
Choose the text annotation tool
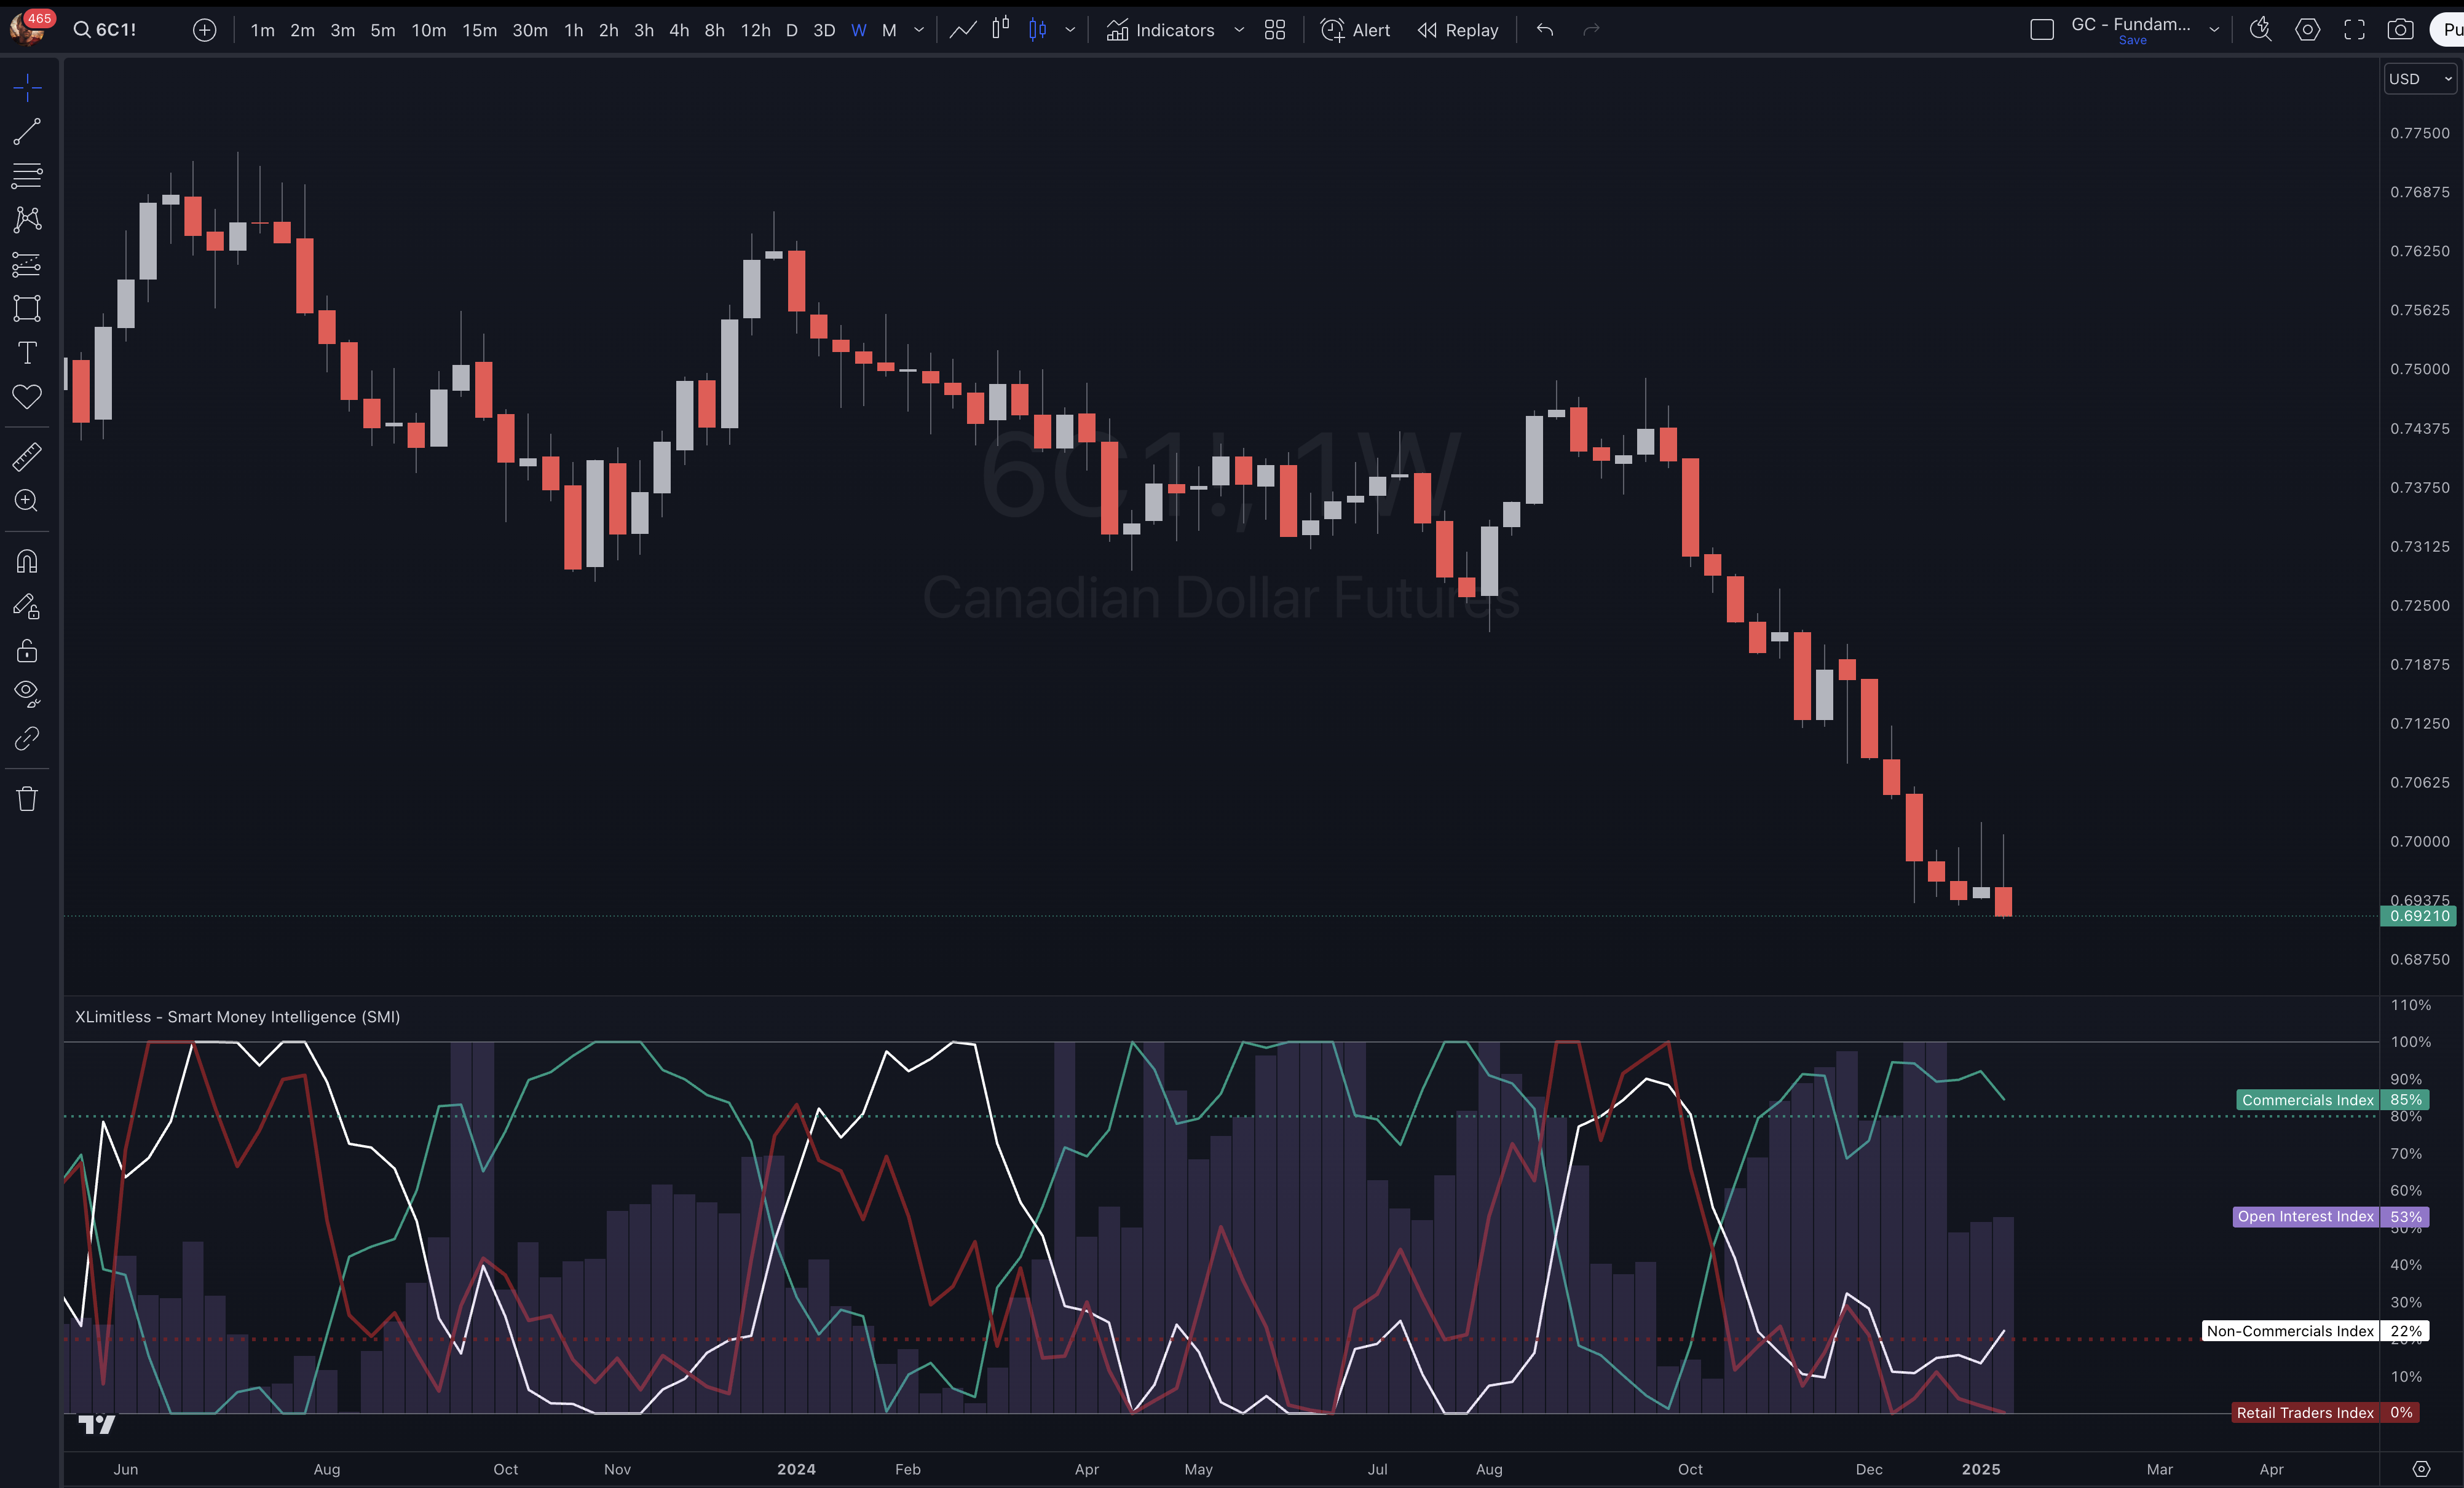click(27, 353)
